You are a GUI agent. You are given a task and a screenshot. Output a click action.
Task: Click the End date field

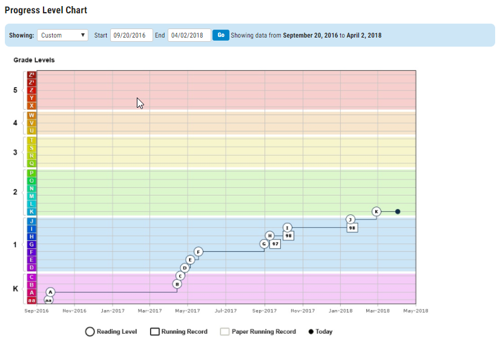(x=189, y=35)
